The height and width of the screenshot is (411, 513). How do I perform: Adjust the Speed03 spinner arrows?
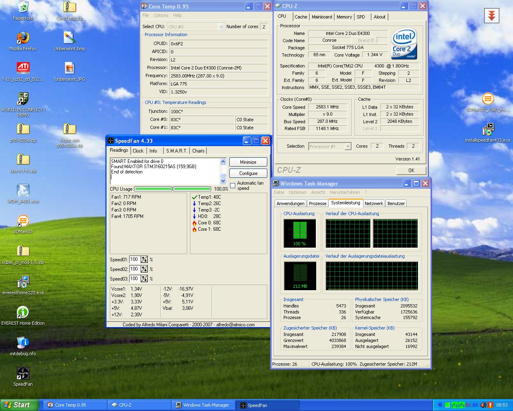point(144,279)
